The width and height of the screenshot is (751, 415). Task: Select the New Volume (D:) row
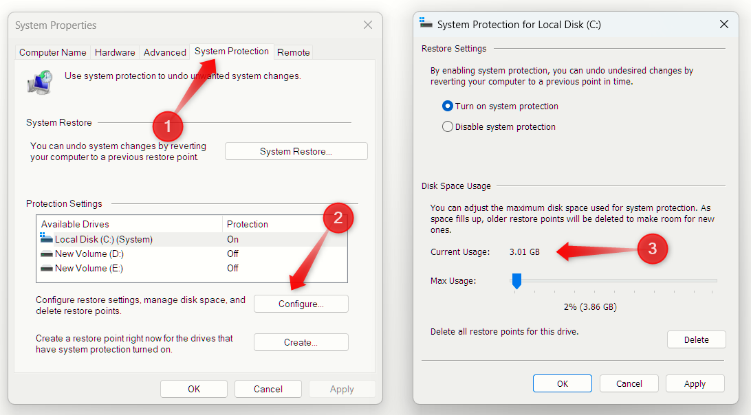point(192,254)
